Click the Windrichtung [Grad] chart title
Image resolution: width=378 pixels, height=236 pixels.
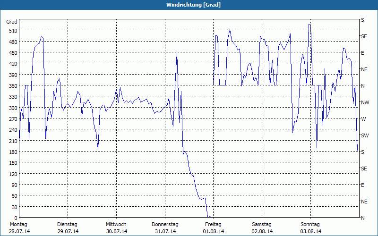point(193,5)
